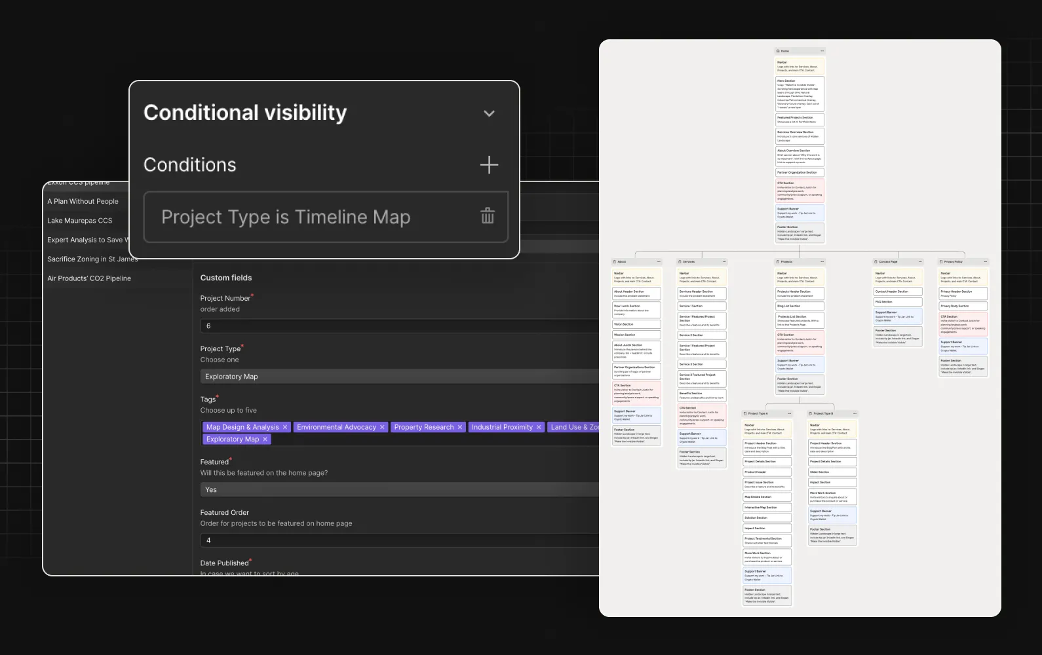
Task: Open Contact Page options menu in sitemap
Action: tap(919, 262)
